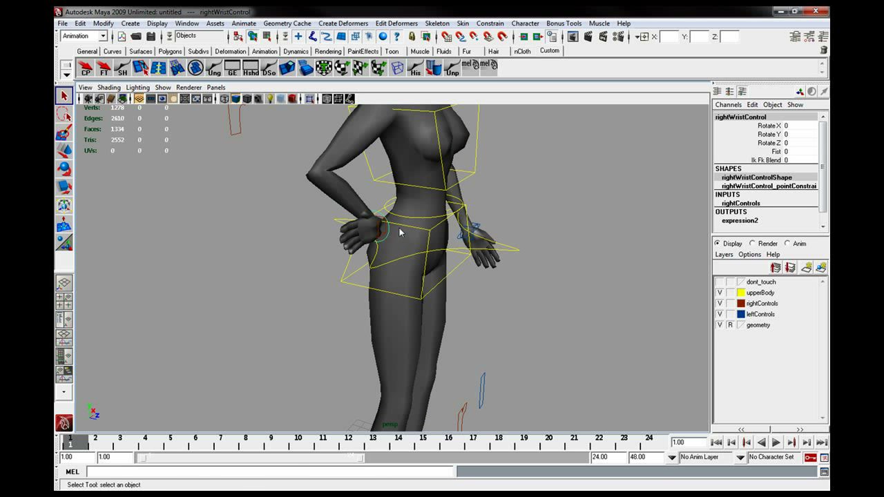Switch to the Polygons shelf tab
884x497 pixels.
170,51
